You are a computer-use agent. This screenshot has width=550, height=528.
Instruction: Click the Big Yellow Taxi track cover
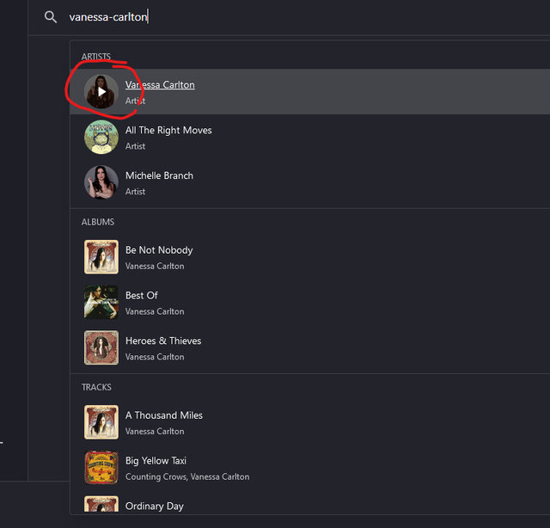pyautogui.click(x=101, y=468)
